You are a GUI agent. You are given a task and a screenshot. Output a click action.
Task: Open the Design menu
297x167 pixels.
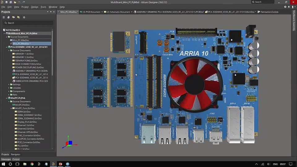(34, 7)
